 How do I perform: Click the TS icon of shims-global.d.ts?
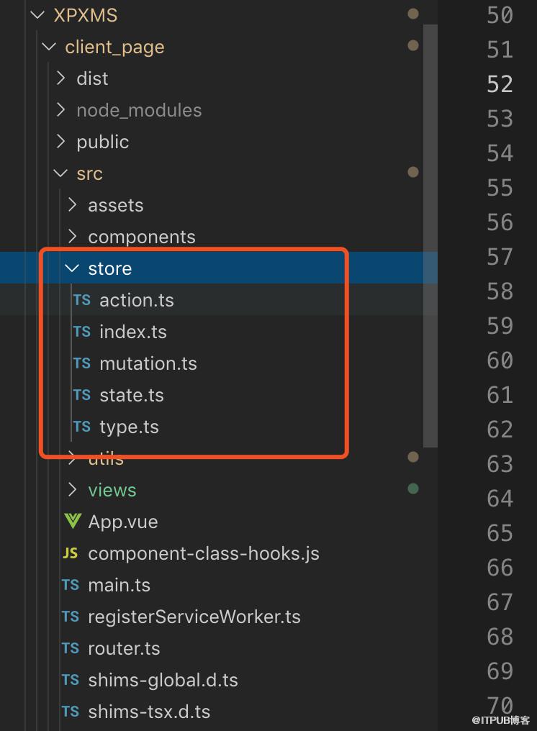[x=71, y=680]
